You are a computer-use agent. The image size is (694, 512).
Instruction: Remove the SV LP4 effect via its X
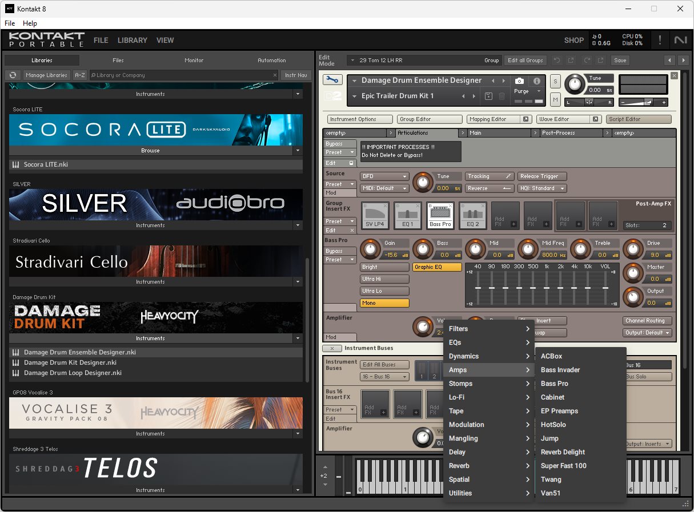[386, 205]
